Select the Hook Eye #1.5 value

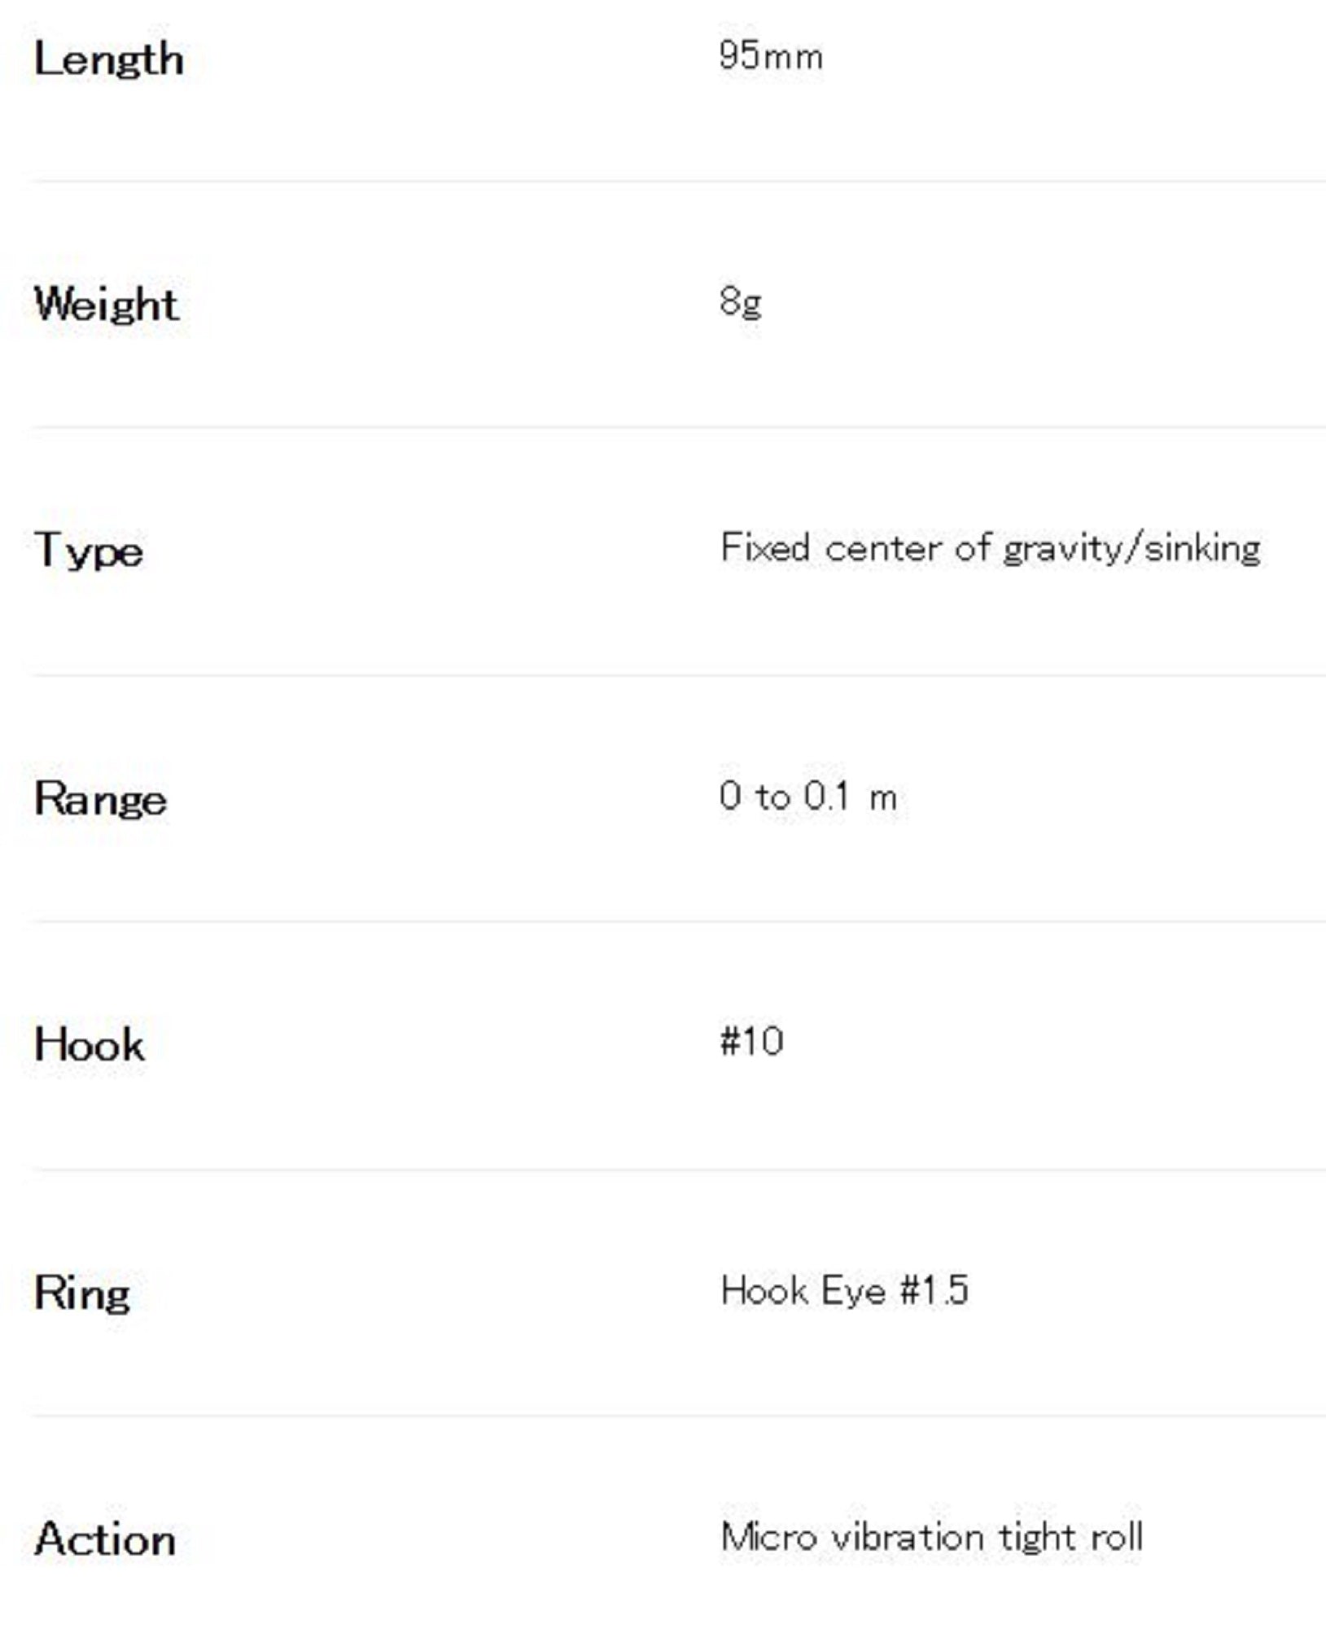click(844, 1291)
